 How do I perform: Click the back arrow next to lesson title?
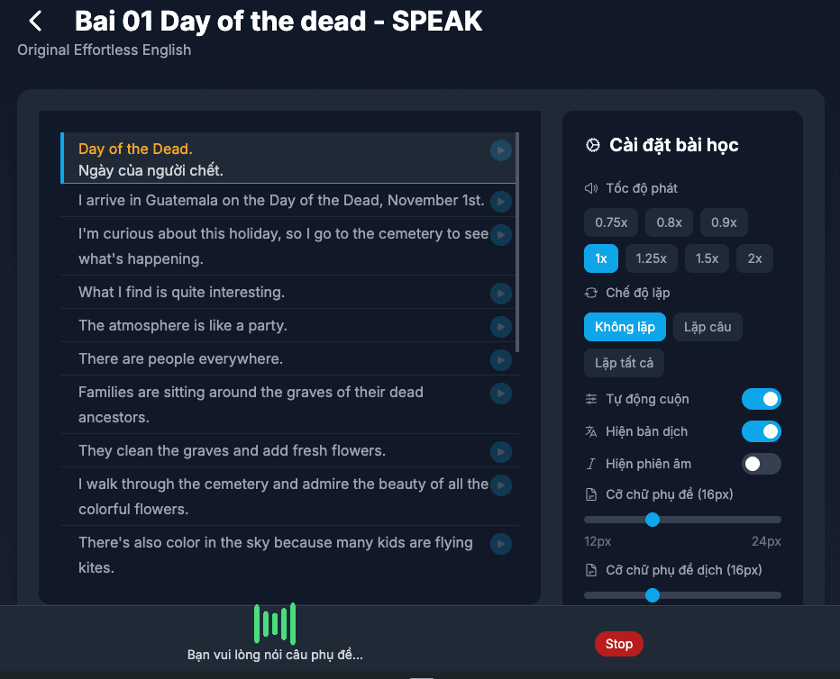[x=35, y=22]
